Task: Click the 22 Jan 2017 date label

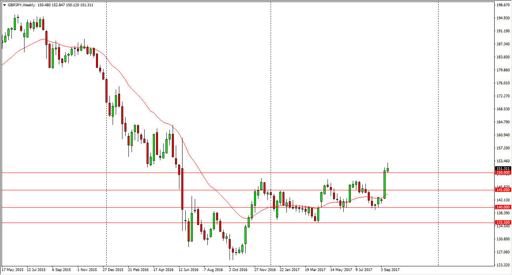Action: (x=290, y=270)
